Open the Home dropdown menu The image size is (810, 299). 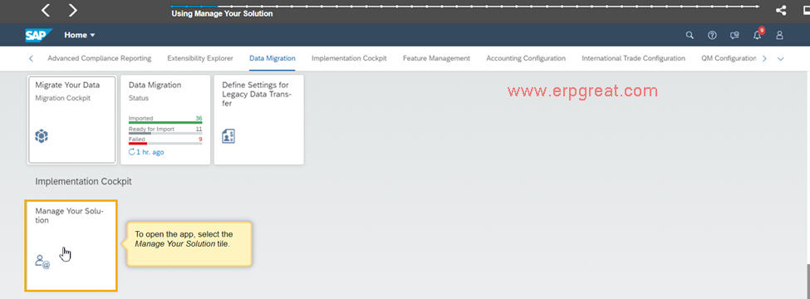point(80,35)
